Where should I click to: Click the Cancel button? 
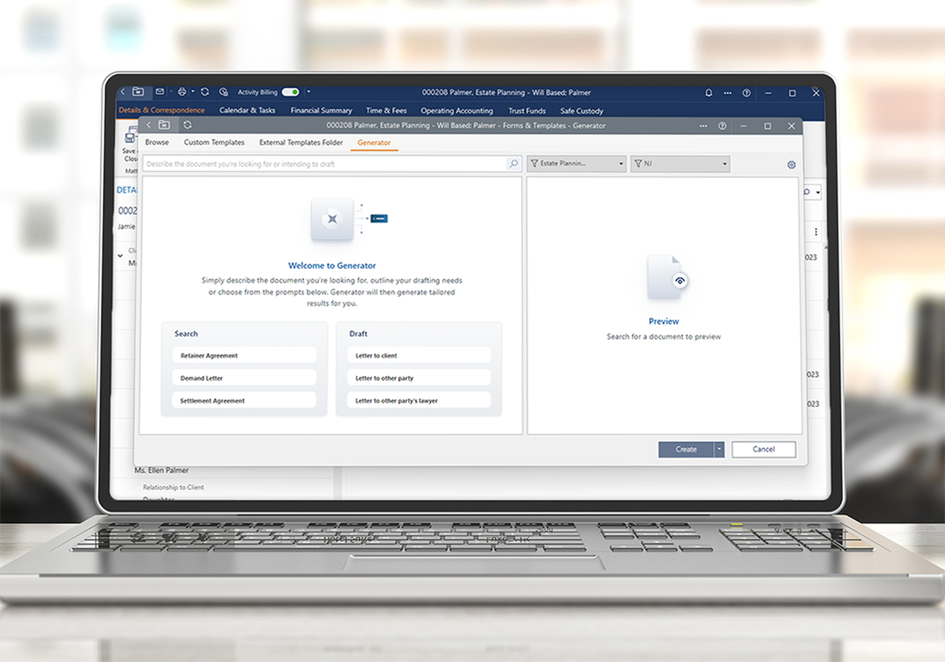coord(763,450)
